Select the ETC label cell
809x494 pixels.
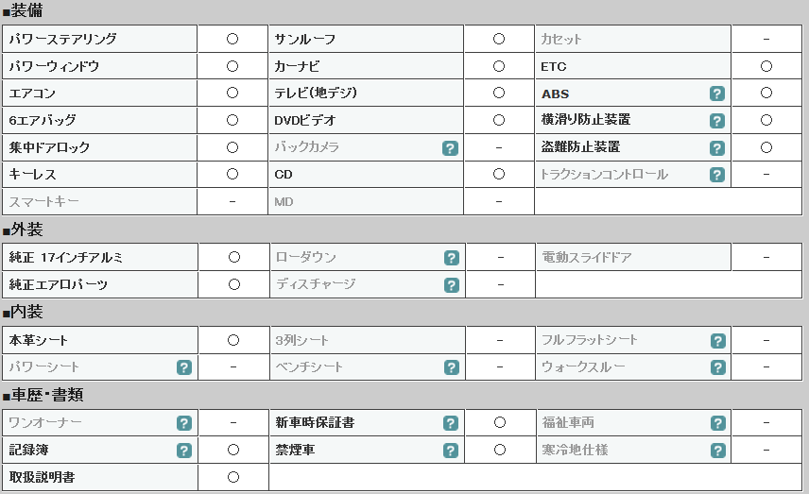[632, 66]
